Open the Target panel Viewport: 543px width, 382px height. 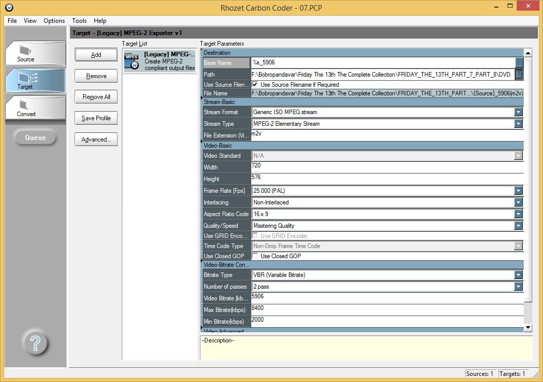[35, 81]
